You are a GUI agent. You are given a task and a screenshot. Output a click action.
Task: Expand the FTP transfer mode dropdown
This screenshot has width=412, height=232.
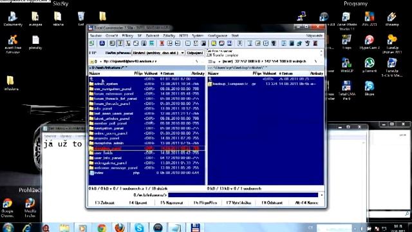pos(182,53)
